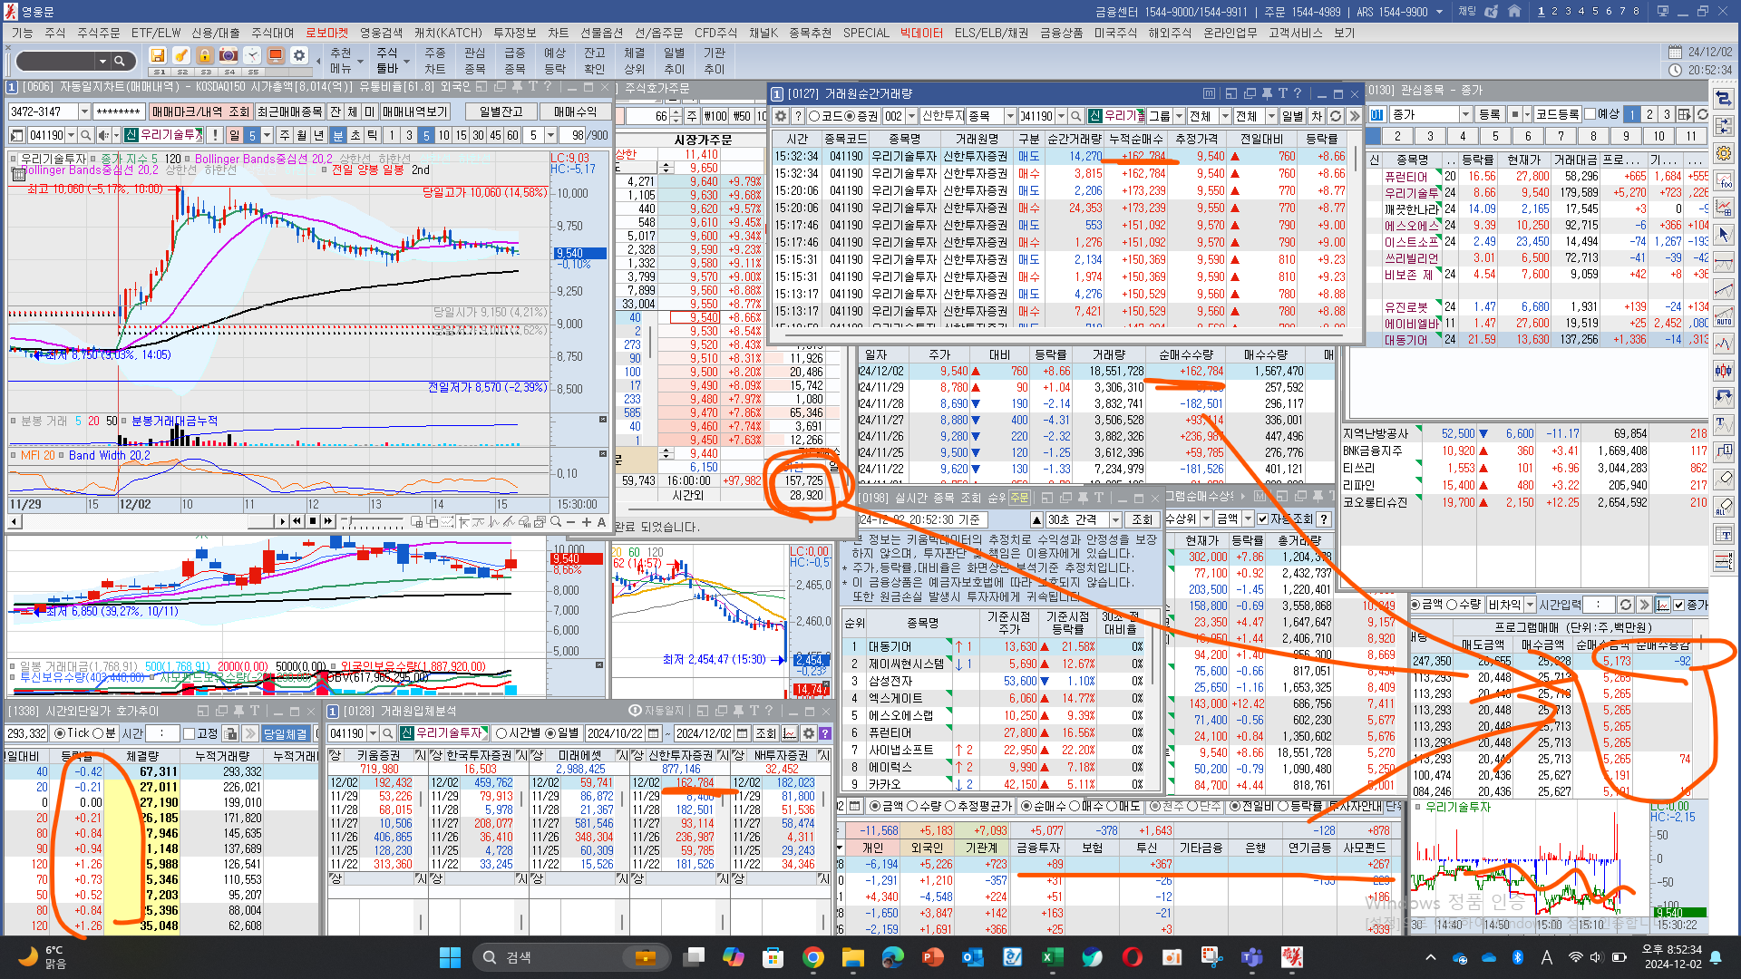
Task: Open the 로보마켓 menu
Action: tap(326, 33)
